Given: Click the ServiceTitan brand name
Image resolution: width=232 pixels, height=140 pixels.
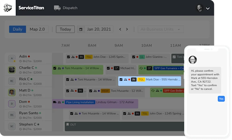Looking at the screenshot, I should click(x=31, y=8).
